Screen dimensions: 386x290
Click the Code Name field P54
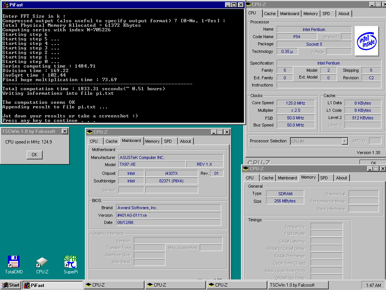point(297,37)
